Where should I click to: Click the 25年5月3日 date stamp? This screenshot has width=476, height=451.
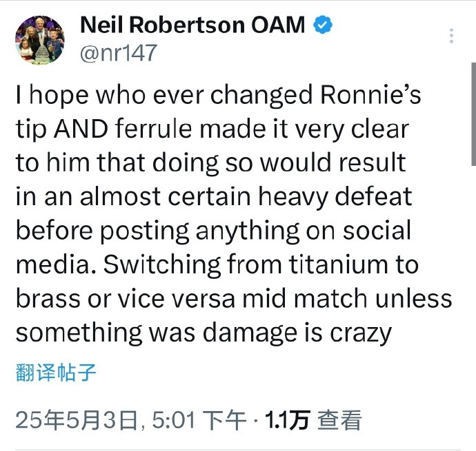point(77,420)
